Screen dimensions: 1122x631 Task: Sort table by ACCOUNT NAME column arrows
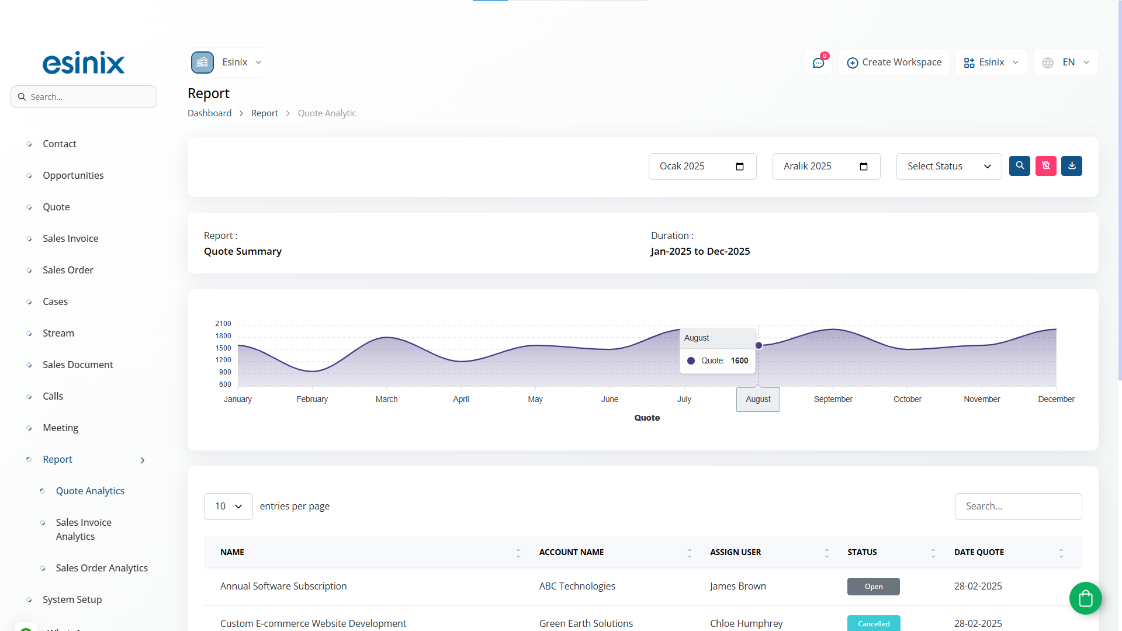[690, 553]
